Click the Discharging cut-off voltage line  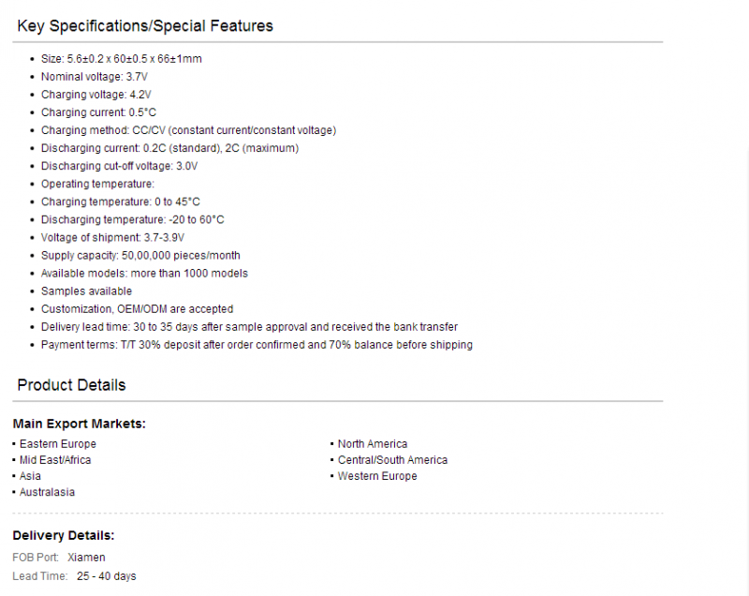pos(119,166)
